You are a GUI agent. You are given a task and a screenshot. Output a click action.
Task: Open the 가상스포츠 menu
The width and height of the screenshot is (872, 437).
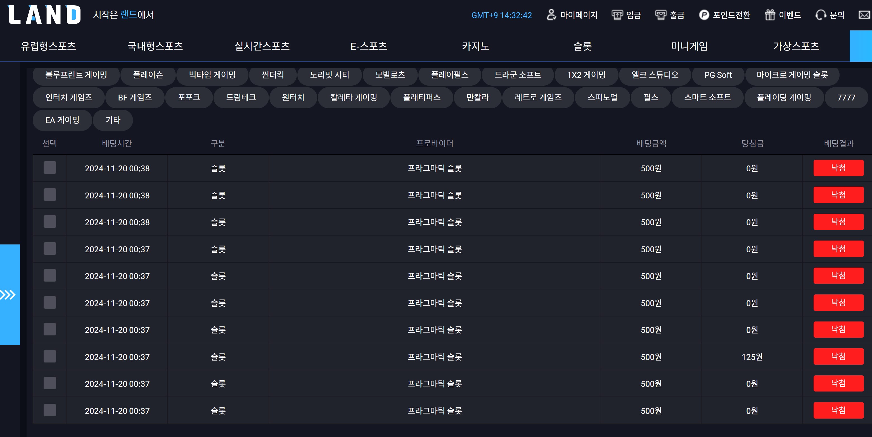(x=796, y=46)
